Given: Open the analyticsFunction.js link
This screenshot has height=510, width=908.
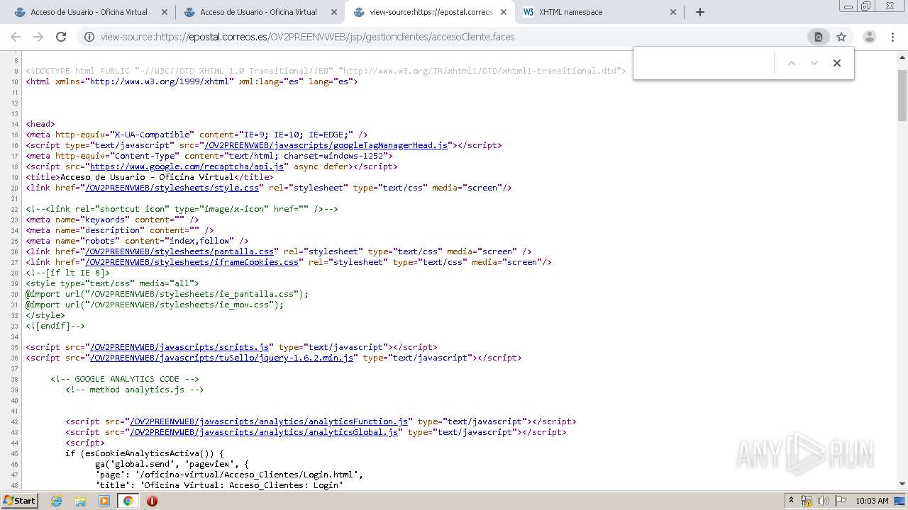Looking at the screenshot, I should (269, 421).
